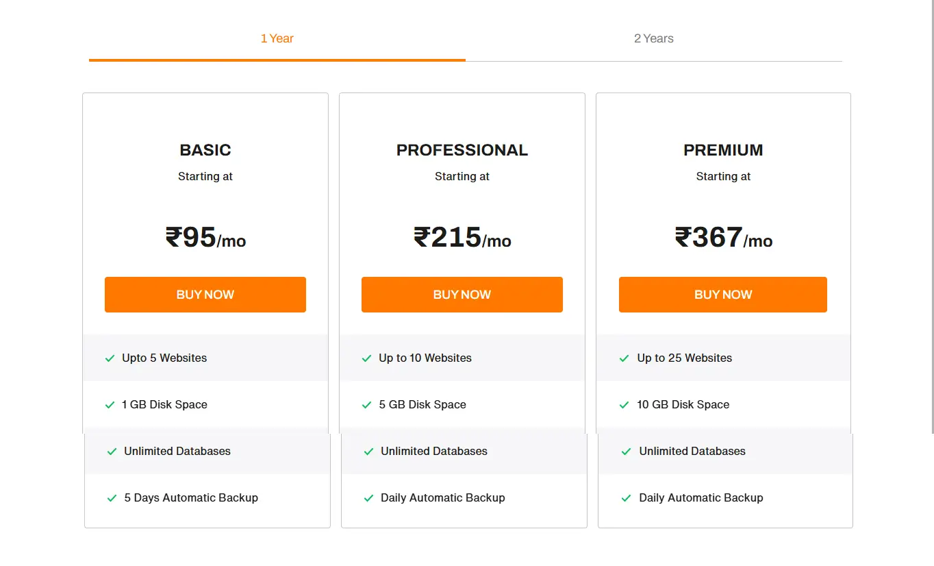This screenshot has height=566, width=934.
Task: Click Buy Now for Basic plan
Action: tap(205, 295)
